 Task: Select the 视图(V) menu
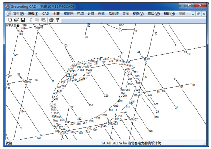[x=138, y=14]
